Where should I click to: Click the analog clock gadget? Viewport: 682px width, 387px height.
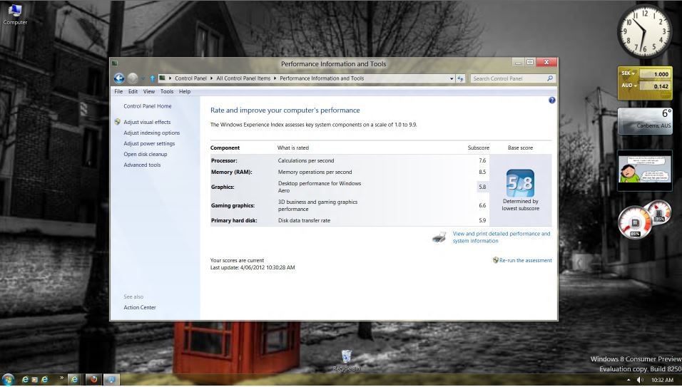click(x=644, y=31)
